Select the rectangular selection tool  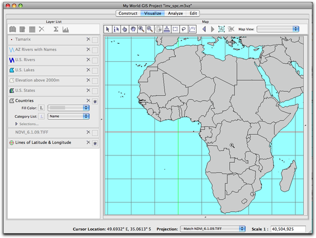point(175,29)
